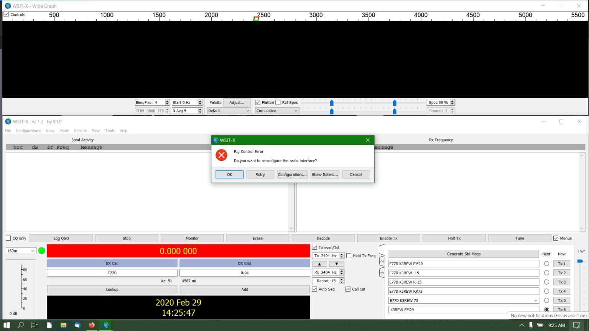589x331 pixels.
Task: Open the Windows Start menu
Action: (x=7, y=325)
